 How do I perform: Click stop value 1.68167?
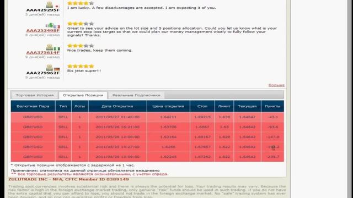point(202,137)
